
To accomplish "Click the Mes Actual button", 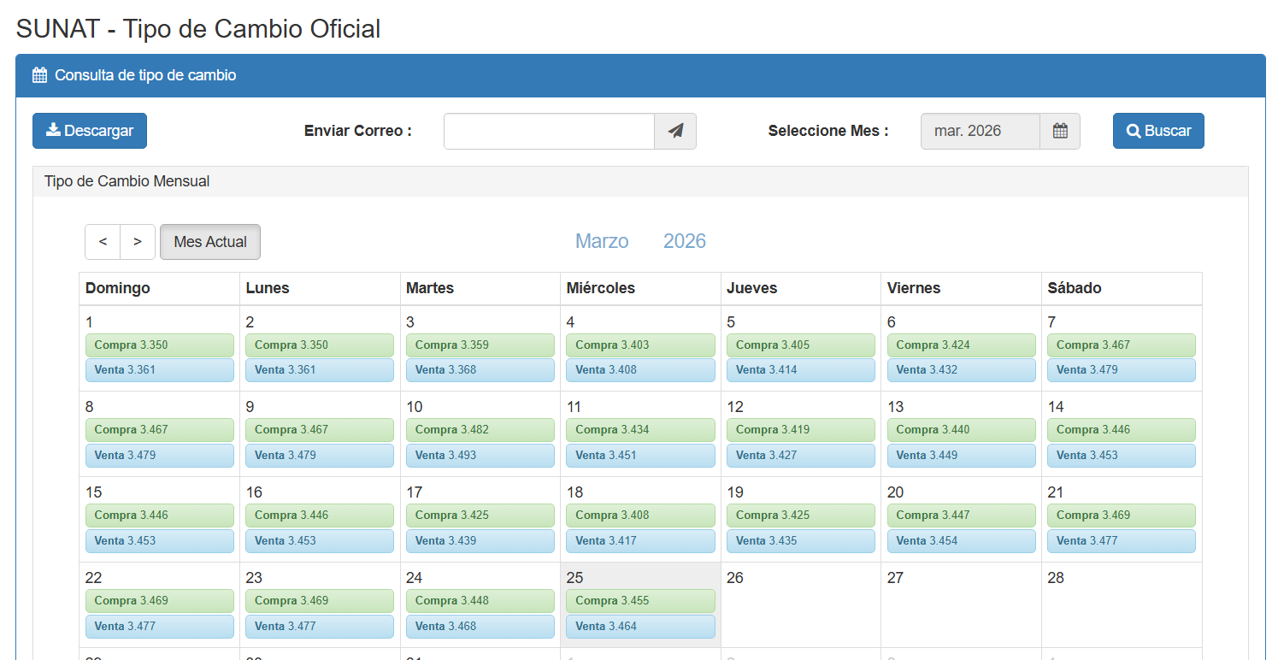I will click(x=210, y=242).
